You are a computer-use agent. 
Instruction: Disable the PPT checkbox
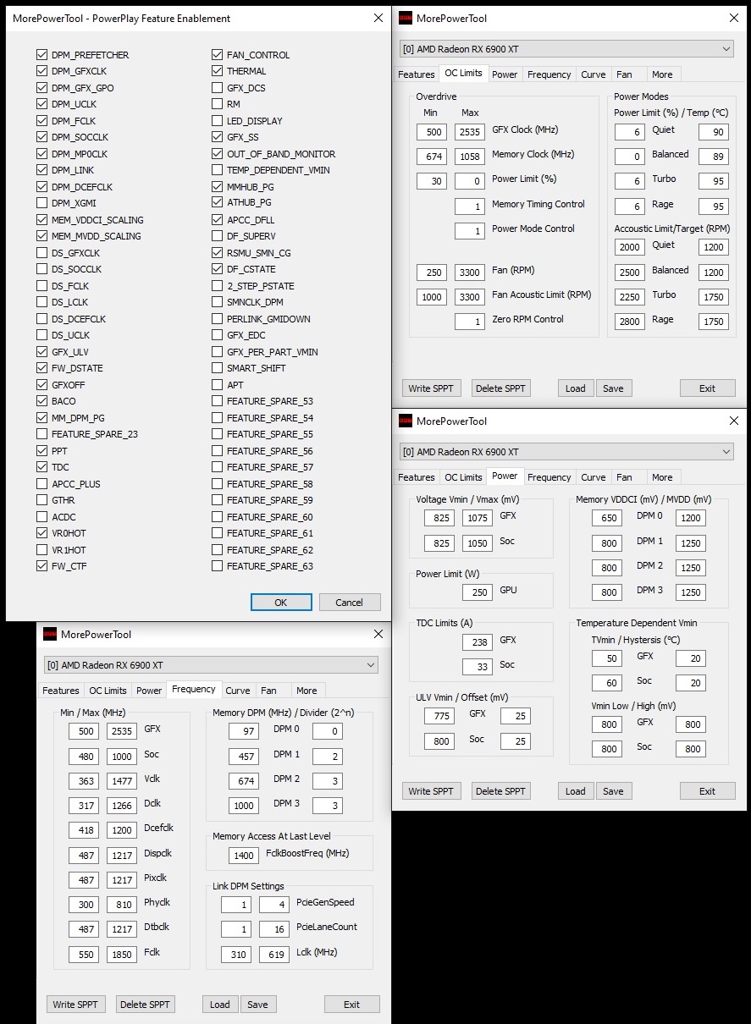(x=42, y=451)
